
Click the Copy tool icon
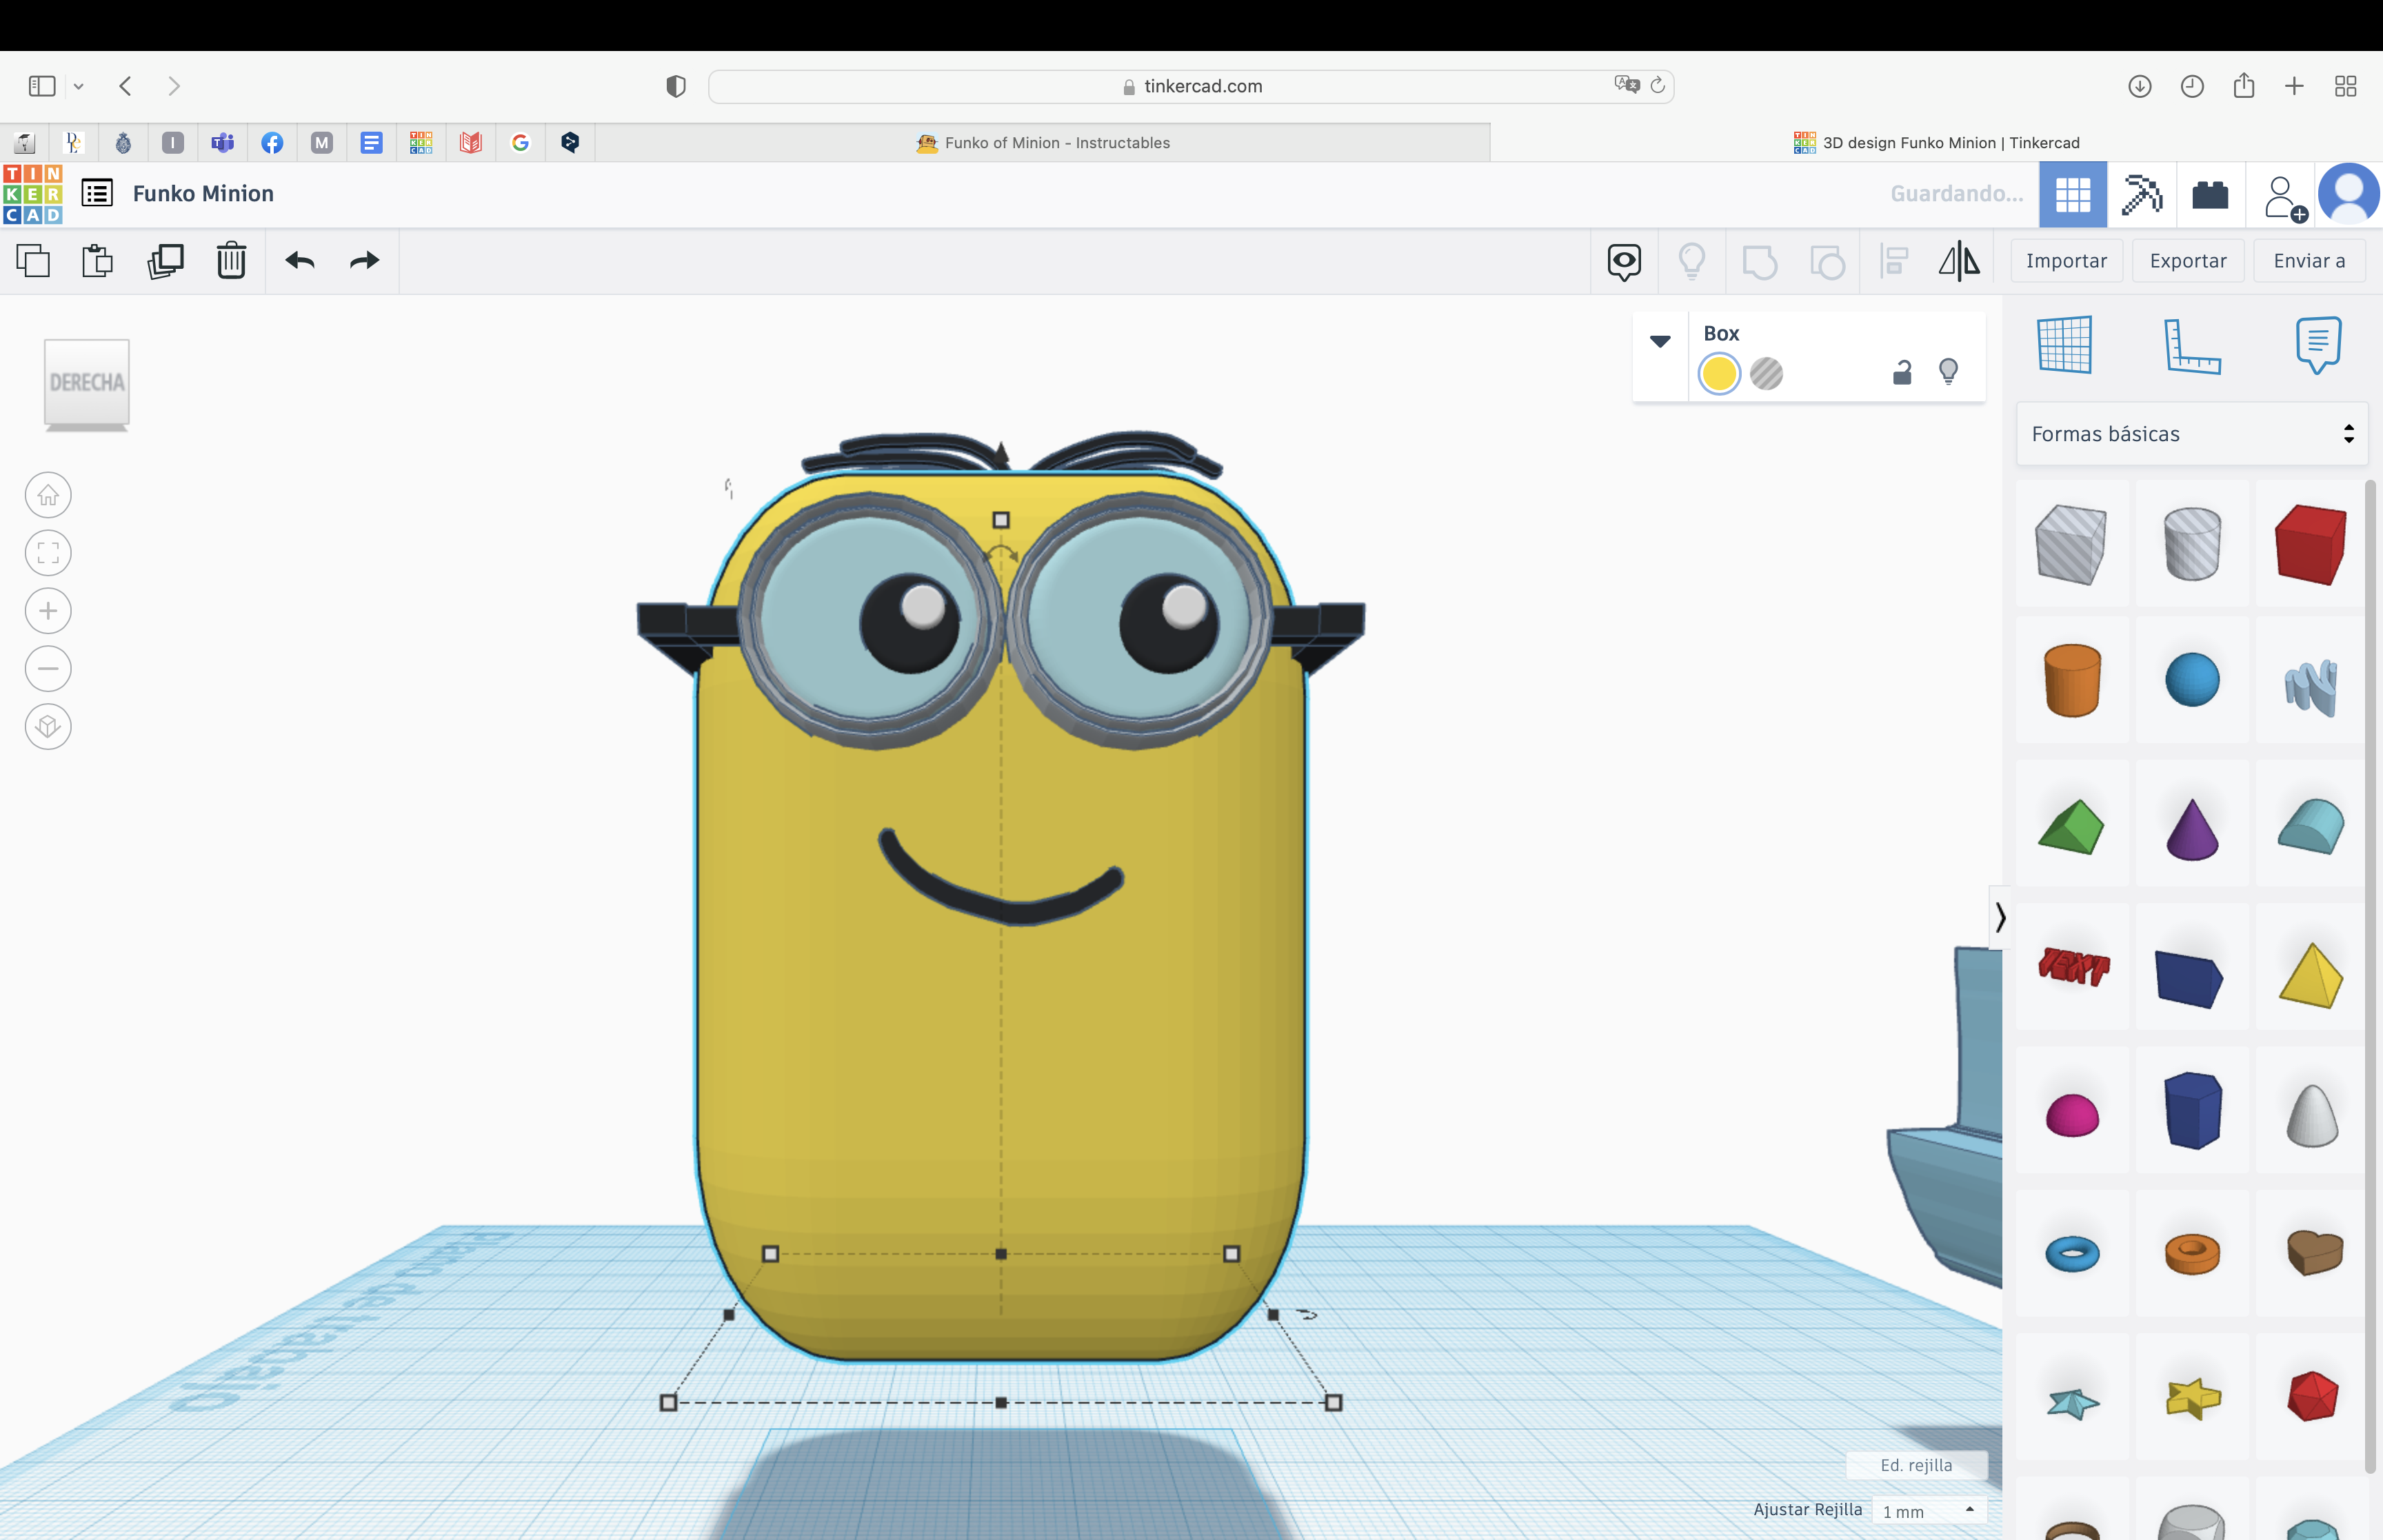33,261
